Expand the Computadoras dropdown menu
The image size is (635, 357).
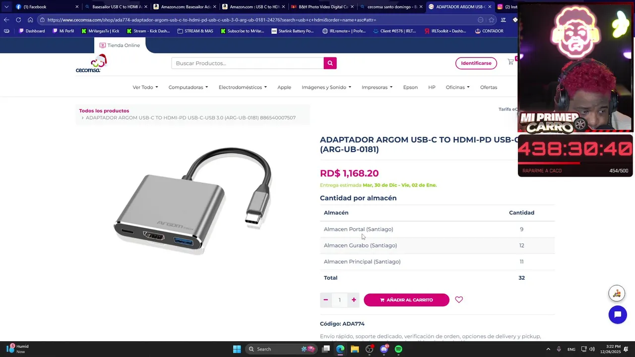pyautogui.click(x=188, y=87)
